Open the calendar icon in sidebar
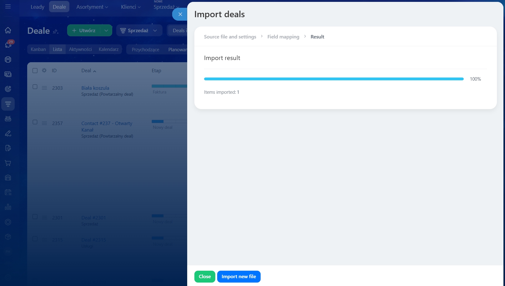505x286 pixels. click(8, 192)
